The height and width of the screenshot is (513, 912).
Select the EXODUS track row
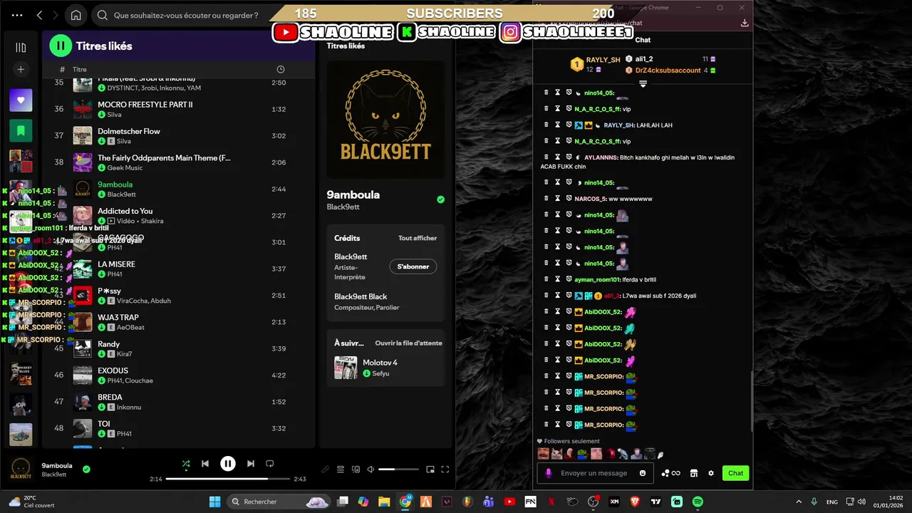(179, 375)
